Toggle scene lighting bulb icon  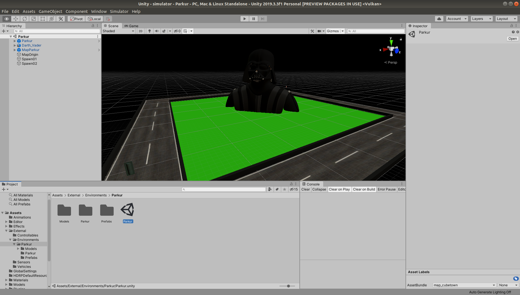pyautogui.click(x=150, y=31)
